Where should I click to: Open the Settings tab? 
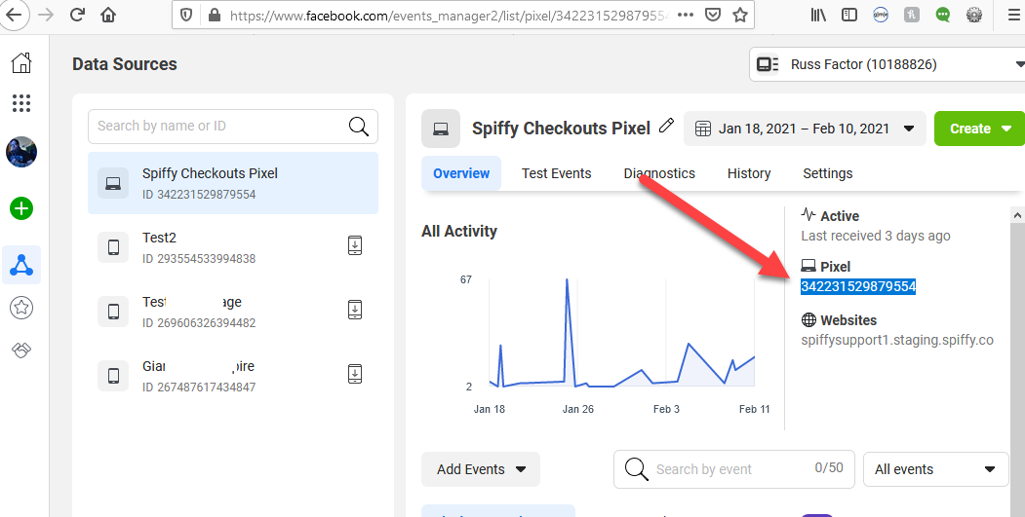pyautogui.click(x=828, y=173)
